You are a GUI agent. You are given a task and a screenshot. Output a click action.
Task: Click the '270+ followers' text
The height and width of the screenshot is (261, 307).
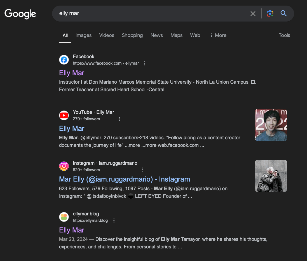86,119
